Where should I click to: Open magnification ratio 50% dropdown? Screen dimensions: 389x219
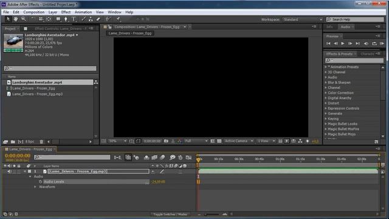click(x=118, y=141)
